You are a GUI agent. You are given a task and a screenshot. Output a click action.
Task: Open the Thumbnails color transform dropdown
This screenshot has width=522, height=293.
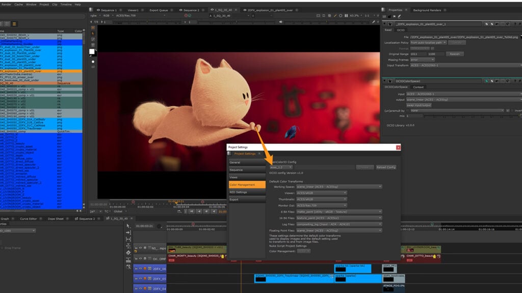[322, 199]
